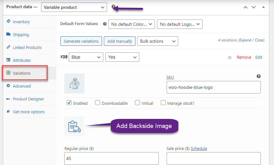Click the Regular price input field
Viewport: 274px width, 165px height.
pyautogui.click(x=111, y=158)
